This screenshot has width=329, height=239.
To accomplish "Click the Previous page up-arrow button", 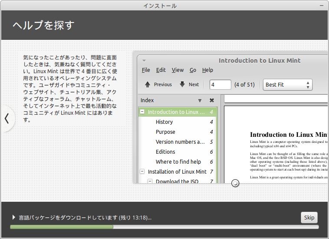I will click(x=158, y=84).
